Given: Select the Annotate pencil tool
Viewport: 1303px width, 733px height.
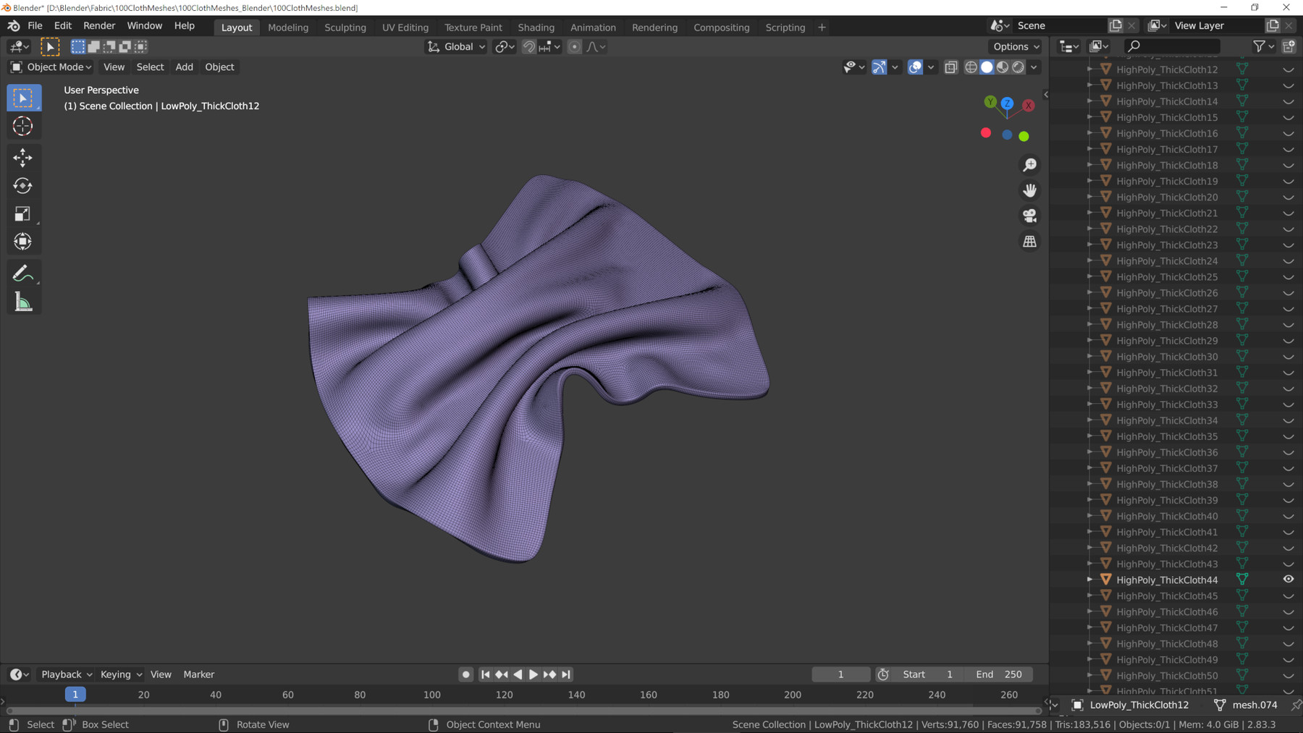Looking at the screenshot, I should 23,274.
